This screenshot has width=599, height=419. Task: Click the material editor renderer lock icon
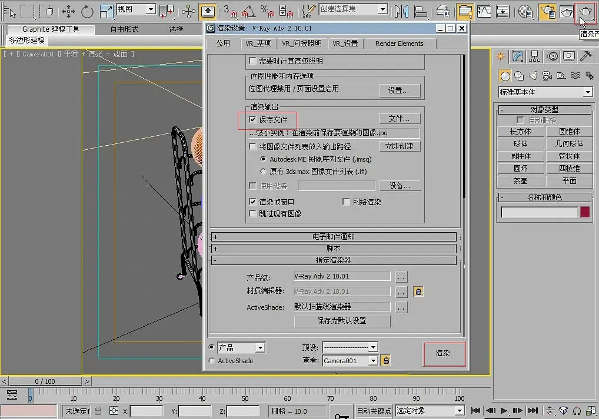tap(418, 292)
